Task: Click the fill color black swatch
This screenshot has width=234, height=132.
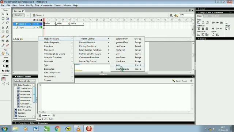Action: coord(7,66)
